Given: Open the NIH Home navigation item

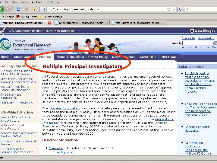Looking at the screenshot, I should click(x=169, y=57).
